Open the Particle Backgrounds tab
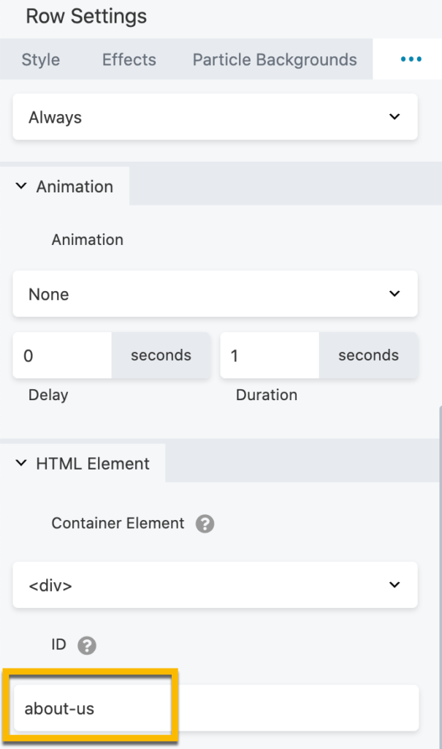The width and height of the screenshot is (442, 749). [x=275, y=60]
